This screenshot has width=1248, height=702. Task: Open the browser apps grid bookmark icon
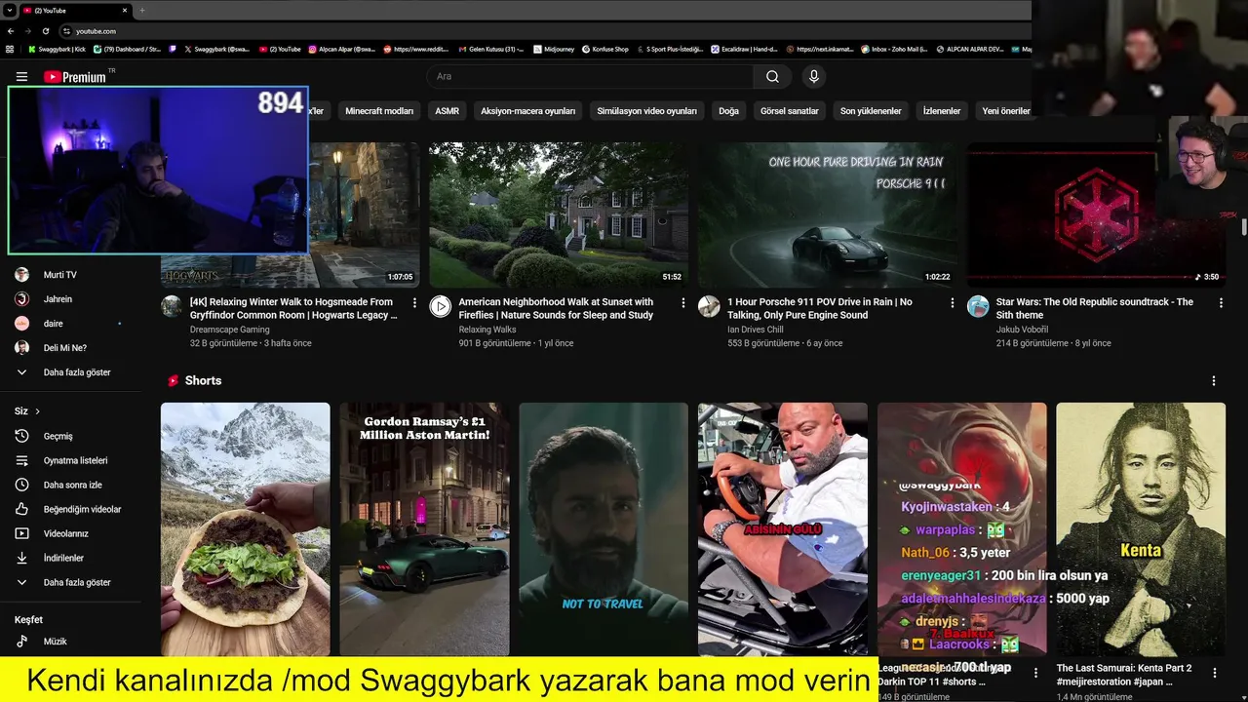(10, 49)
